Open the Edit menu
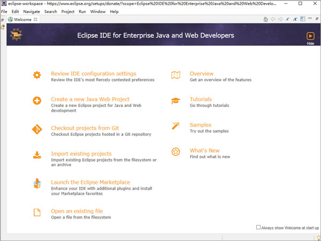The height and width of the screenshot is (241, 321). [x=15, y=12]
